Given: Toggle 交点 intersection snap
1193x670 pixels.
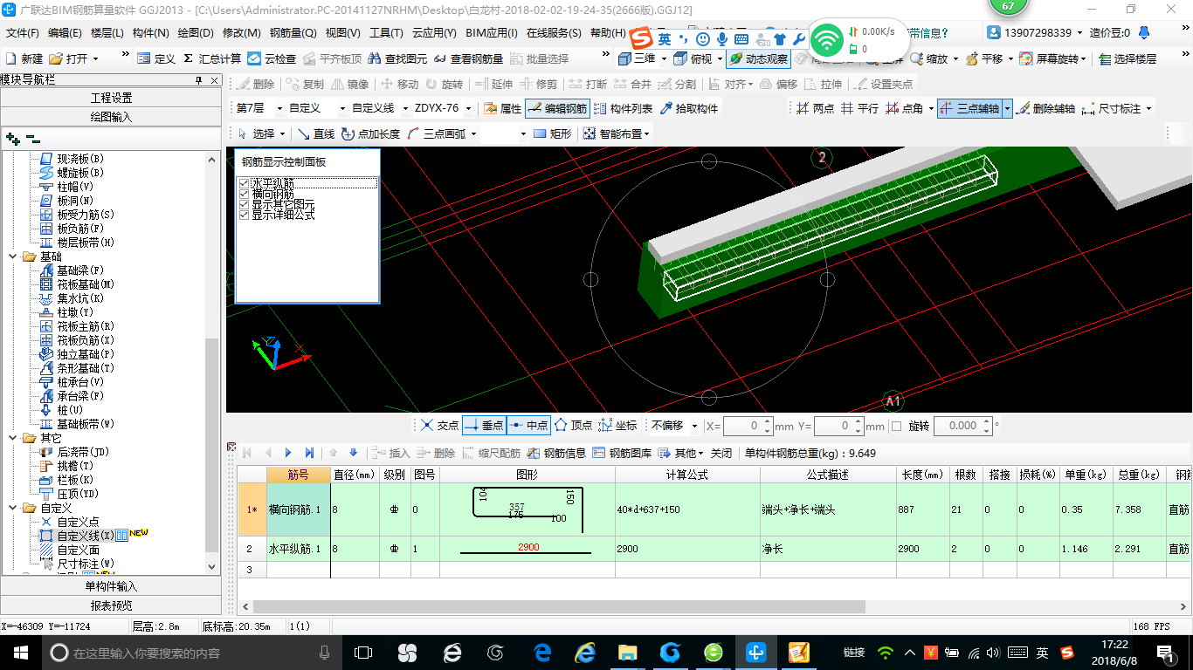Looking at the screenshot, I should pyautogui.click(x=438, y=426).
